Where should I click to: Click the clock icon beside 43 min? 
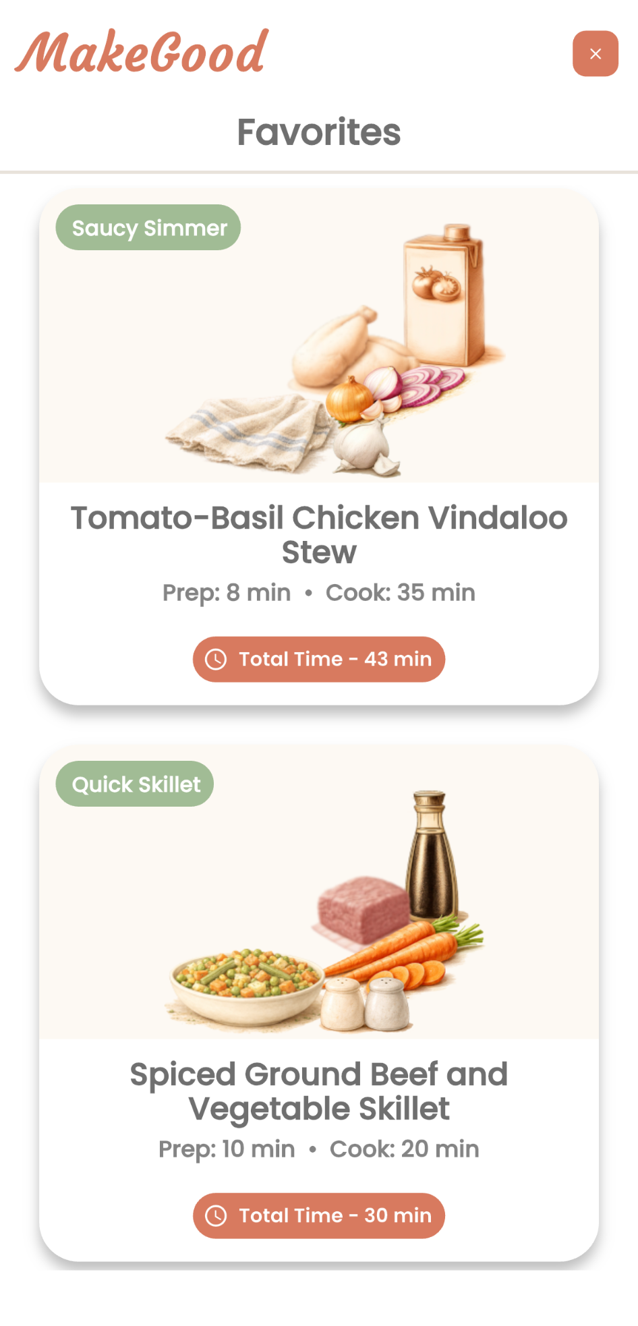216,659
